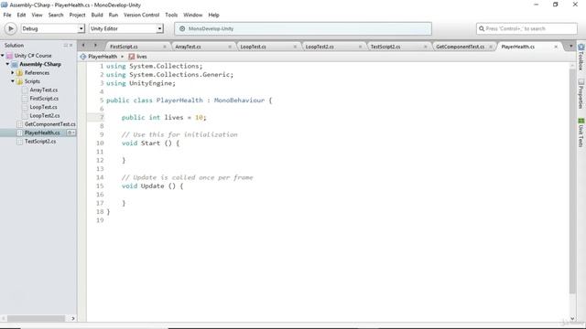Open the Toolbox side panel
This screenshot has height=329, width=586.
(581, 57)
